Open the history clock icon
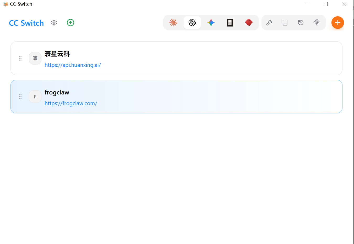Image resolution: width=354 pixels, height=244 pixels. (301, 23)
